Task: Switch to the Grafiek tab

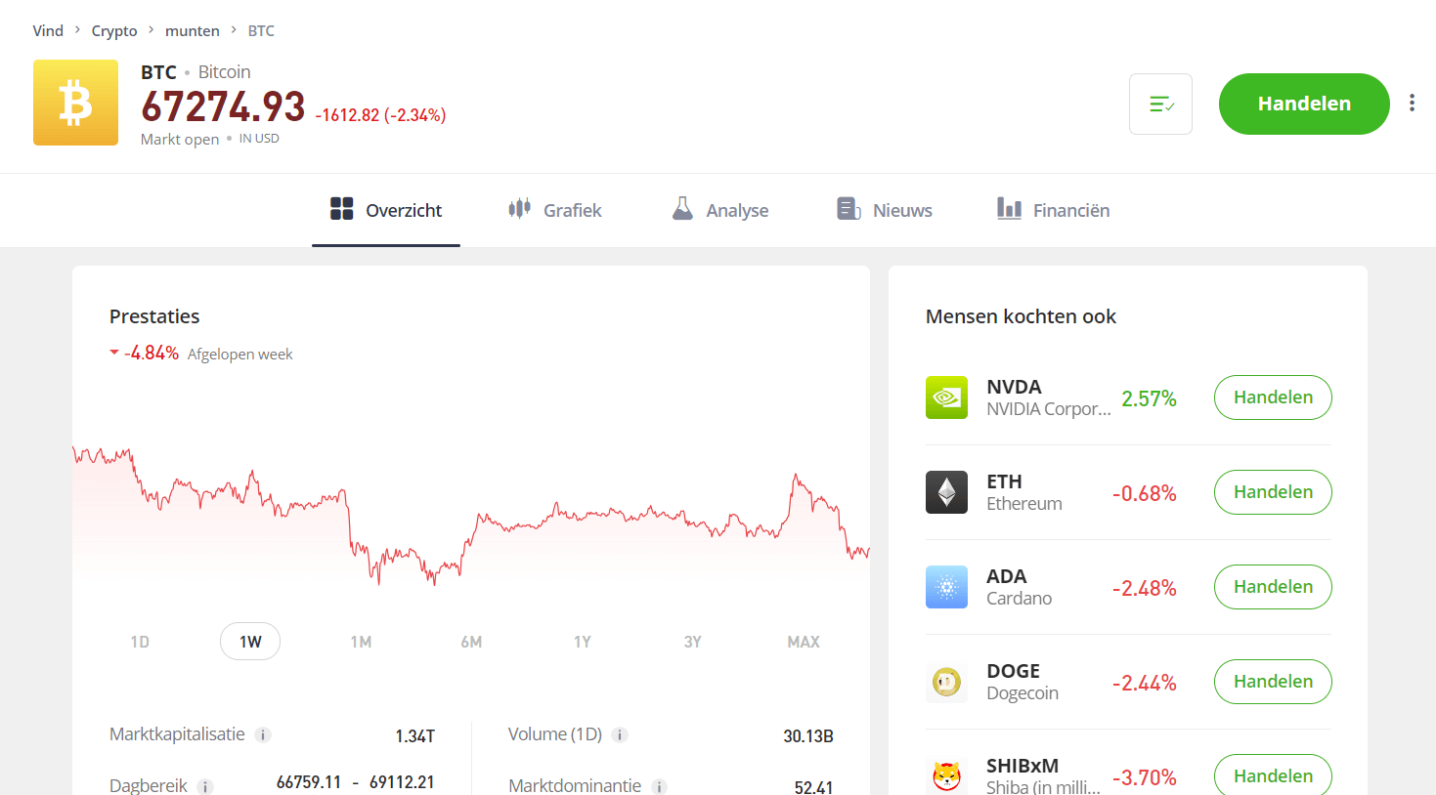Action: pos(554,210)
